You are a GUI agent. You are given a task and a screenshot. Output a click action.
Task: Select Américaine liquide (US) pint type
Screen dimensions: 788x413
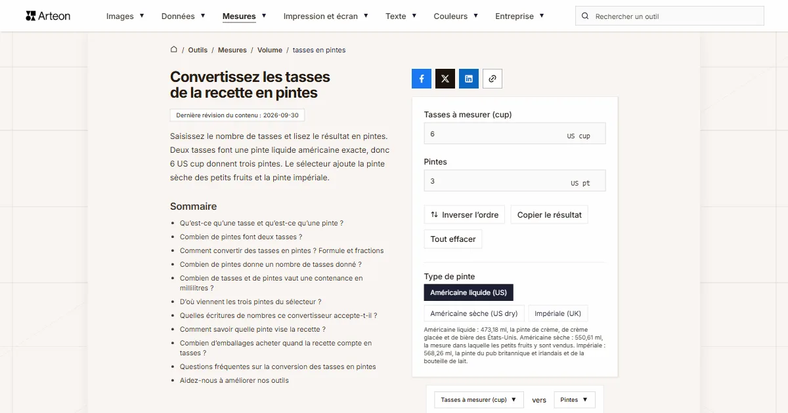pos(468,292)
